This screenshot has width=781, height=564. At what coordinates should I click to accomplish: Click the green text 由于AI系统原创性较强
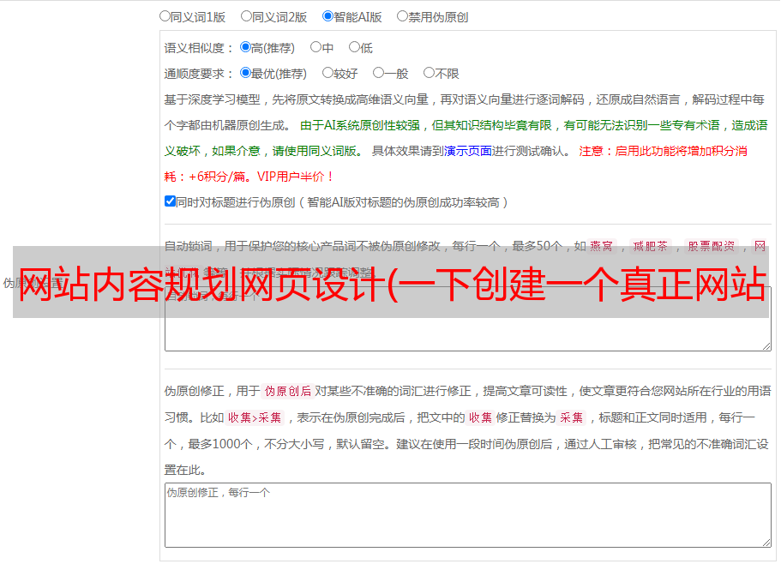click(x=360, y=125)
